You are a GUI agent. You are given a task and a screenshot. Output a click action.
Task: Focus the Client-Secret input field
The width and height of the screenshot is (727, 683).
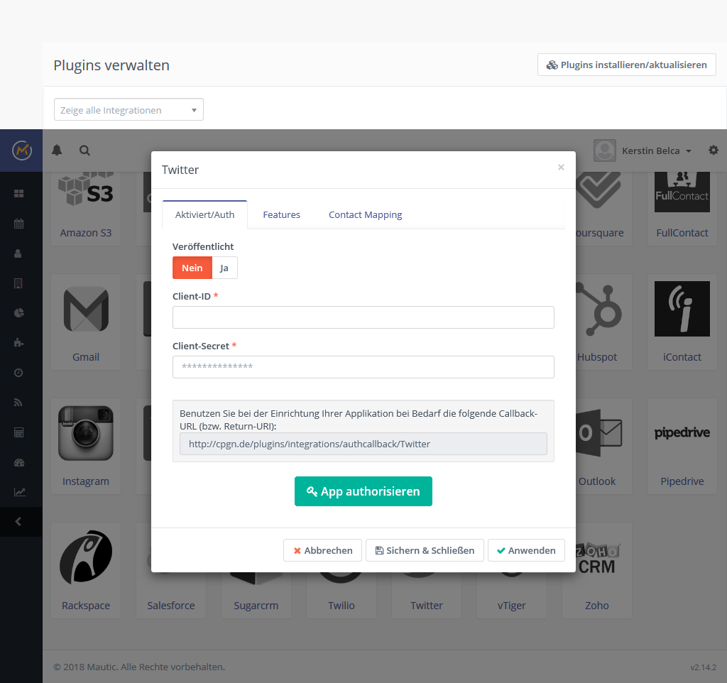363,367
